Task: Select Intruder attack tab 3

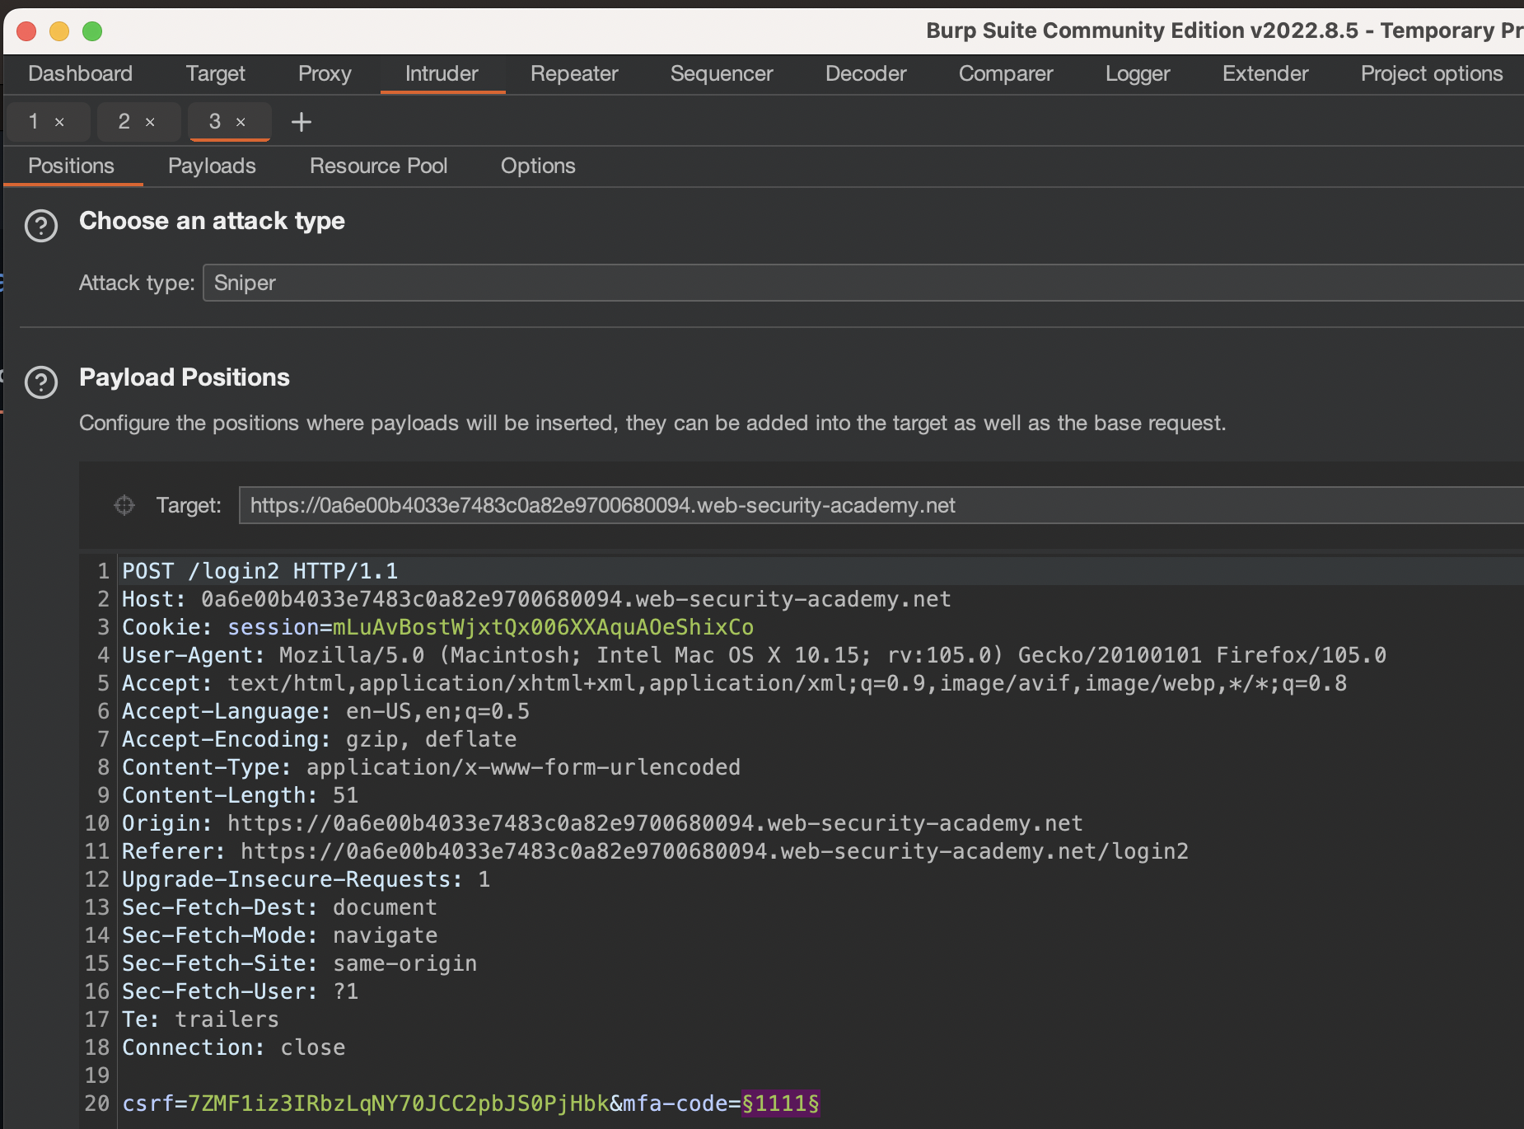Action: 215,122
